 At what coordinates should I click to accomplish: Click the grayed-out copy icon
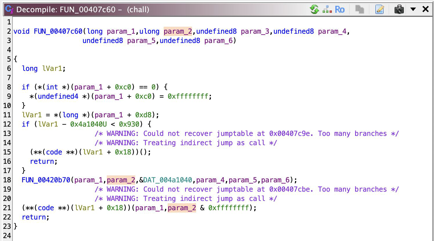(x=359, y=10)
